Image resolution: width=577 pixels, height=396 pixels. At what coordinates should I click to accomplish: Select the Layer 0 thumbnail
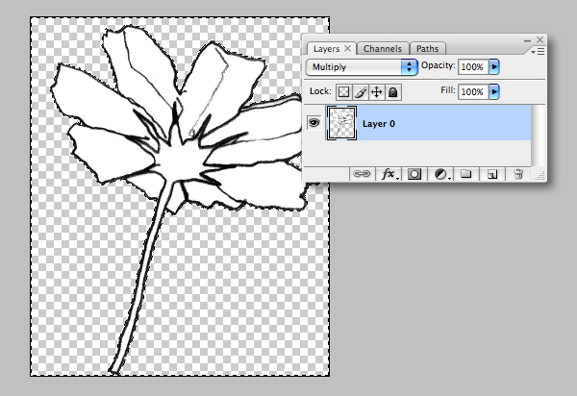(x=341, y=123)
